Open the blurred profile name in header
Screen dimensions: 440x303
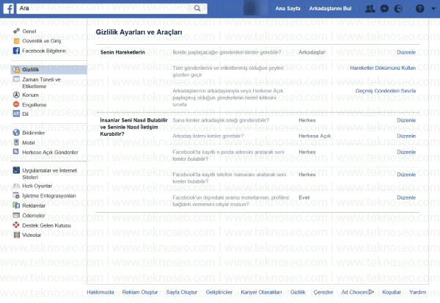255,8
